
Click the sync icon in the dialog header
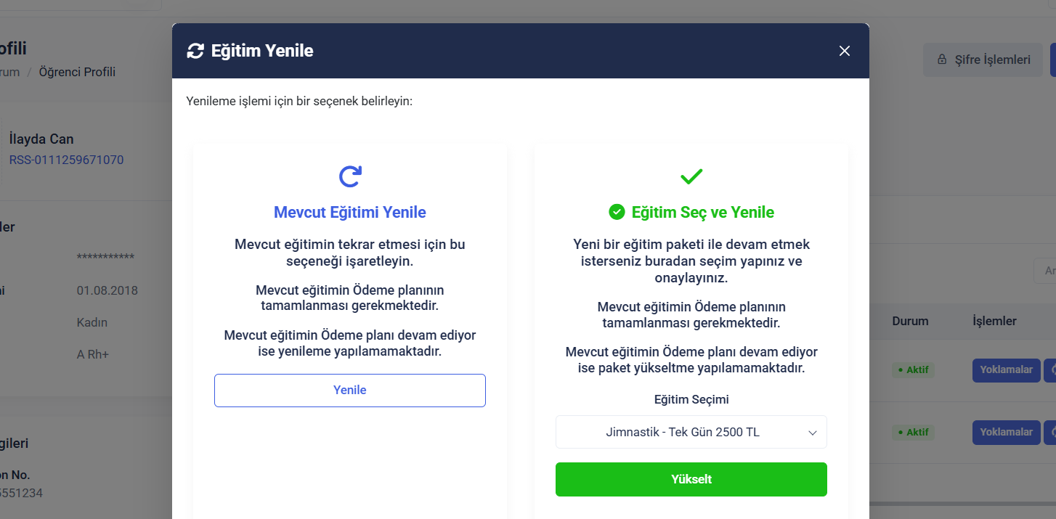(195, 51)
